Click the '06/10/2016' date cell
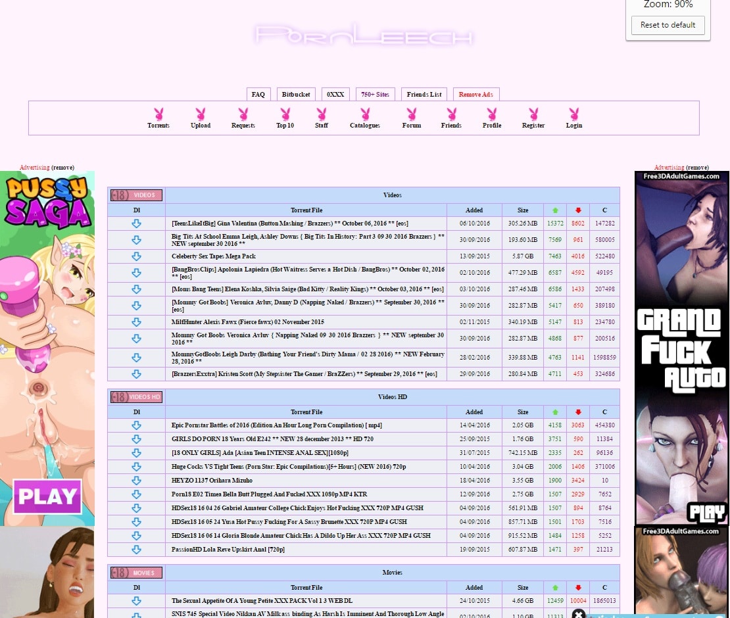The width and height of the screenshot is (730, 618). coord(475,224)
